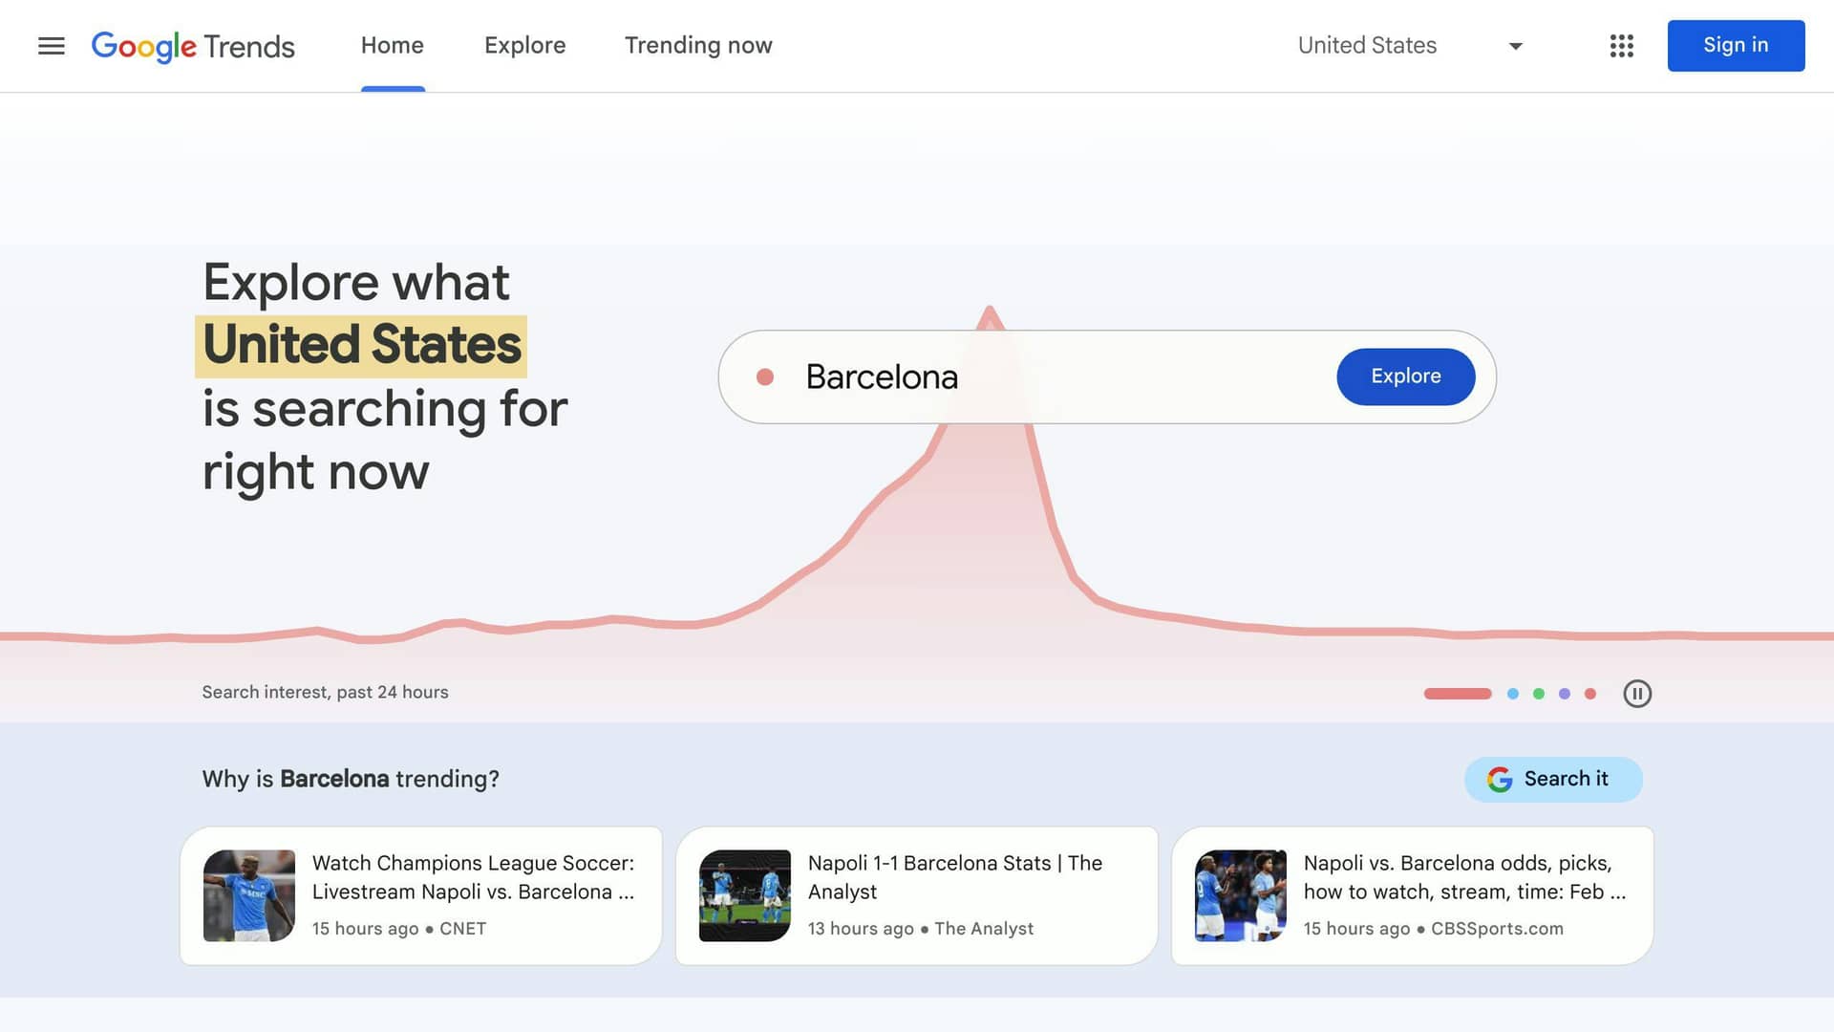The height and width of the screenshot is (1032, 1834).
Task: Select the red trending topic indicator dot
Action: click(765, 376)
